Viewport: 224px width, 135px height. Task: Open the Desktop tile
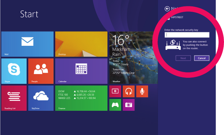pos(81,44)
